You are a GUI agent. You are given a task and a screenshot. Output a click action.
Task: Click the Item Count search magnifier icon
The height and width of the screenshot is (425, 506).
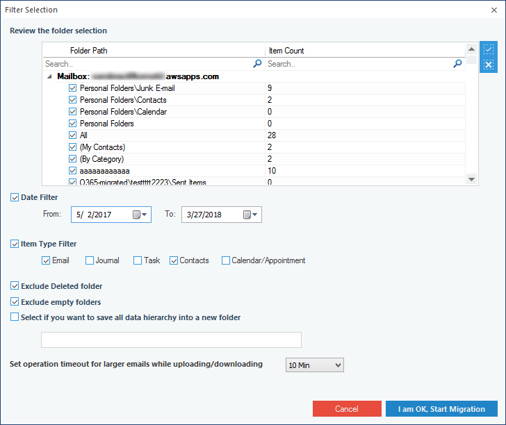[x=457, y=64]
